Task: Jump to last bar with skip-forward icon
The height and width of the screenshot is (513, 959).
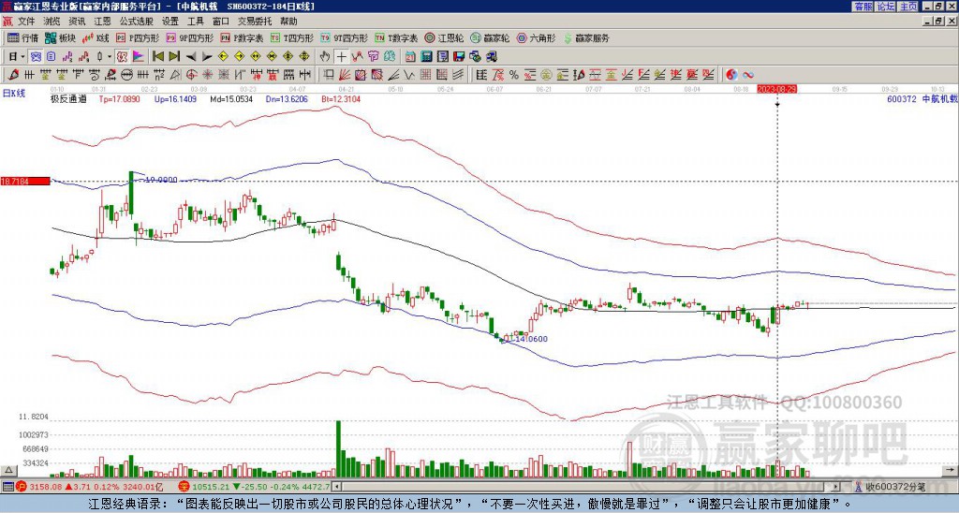Action: tap(174, 57)
